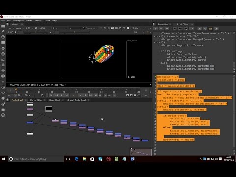This screenshot has height=177, width=236.
Task: Open the 2D viewer mode dropdown
Action: pyautogui.click(x=139, y=32)
